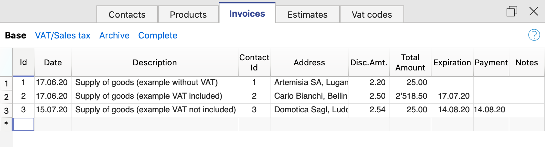Click the help question mark icon
Viewport: 545px width, 147px height.
tap(534, 35)
